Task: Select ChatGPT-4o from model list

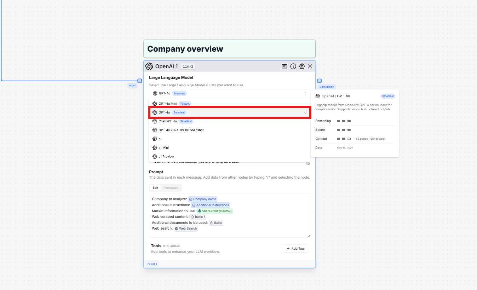Action: pyautogui.click(x=229, y=121)
